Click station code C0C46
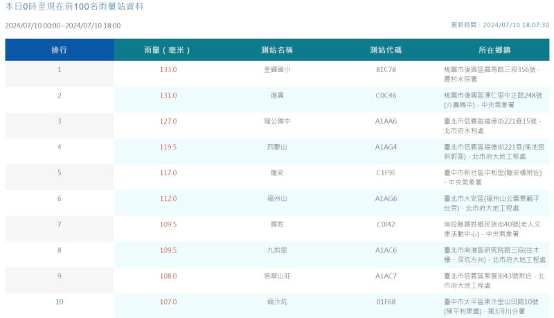This screenshot has width=554, height=318. [x=386, y=96]
